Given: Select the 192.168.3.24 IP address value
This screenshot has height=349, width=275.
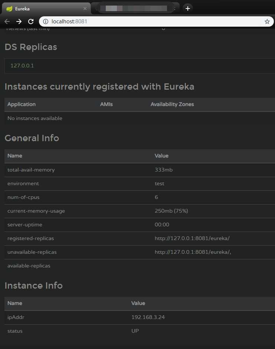Looking at the screenshot, I should pos(148,317).
